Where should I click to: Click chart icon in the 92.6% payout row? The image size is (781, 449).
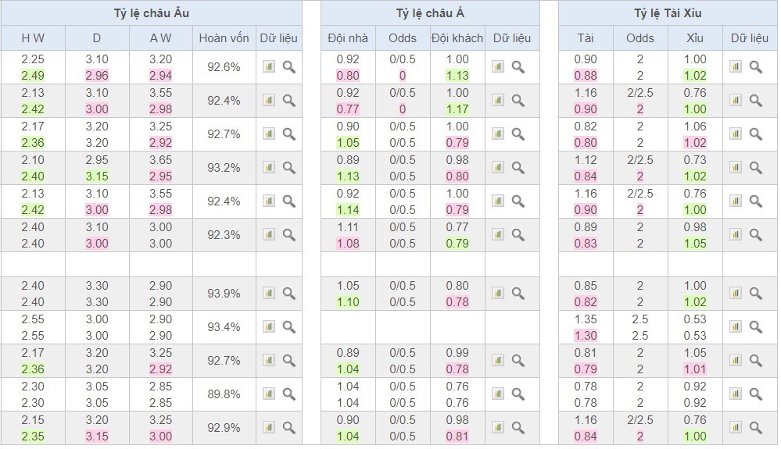(x=269, y=67)
